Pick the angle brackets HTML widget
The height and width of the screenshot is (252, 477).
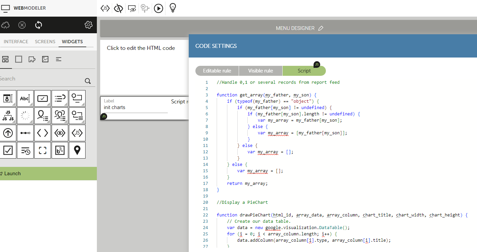coord(43,133)
